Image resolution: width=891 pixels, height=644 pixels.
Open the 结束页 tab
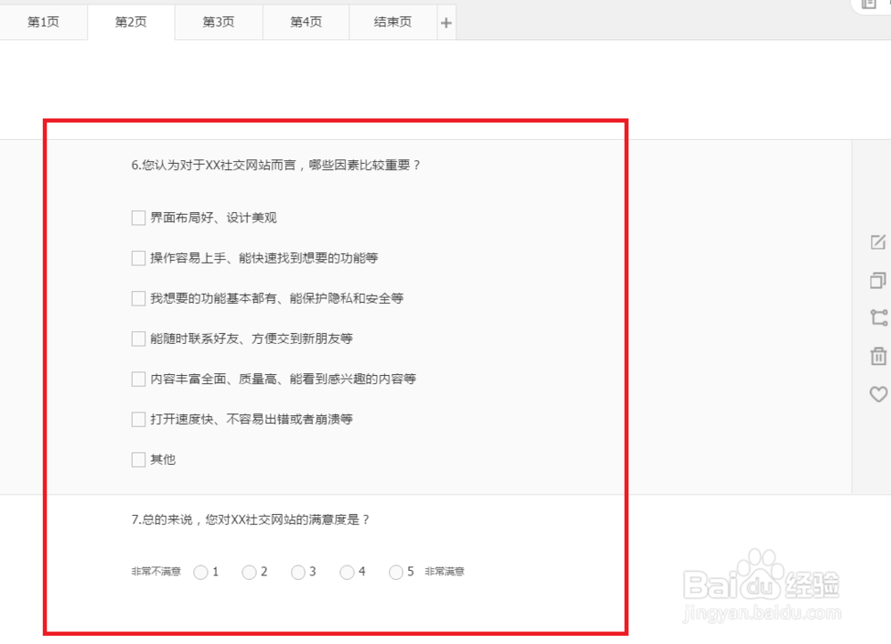pos(392,22)
